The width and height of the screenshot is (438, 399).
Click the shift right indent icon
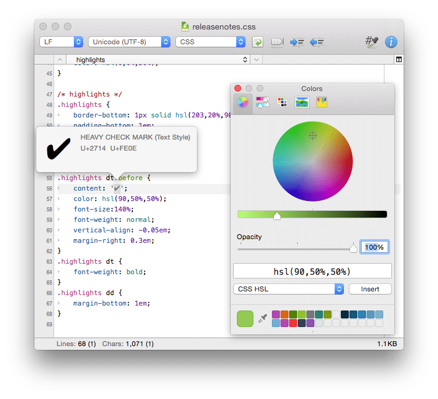[x=297, y=42]
